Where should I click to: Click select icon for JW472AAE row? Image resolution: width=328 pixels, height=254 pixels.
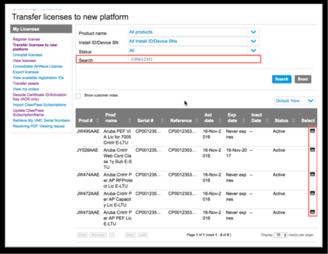[x=312, y=193]
